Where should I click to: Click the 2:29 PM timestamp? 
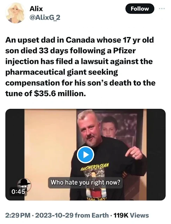18,215
